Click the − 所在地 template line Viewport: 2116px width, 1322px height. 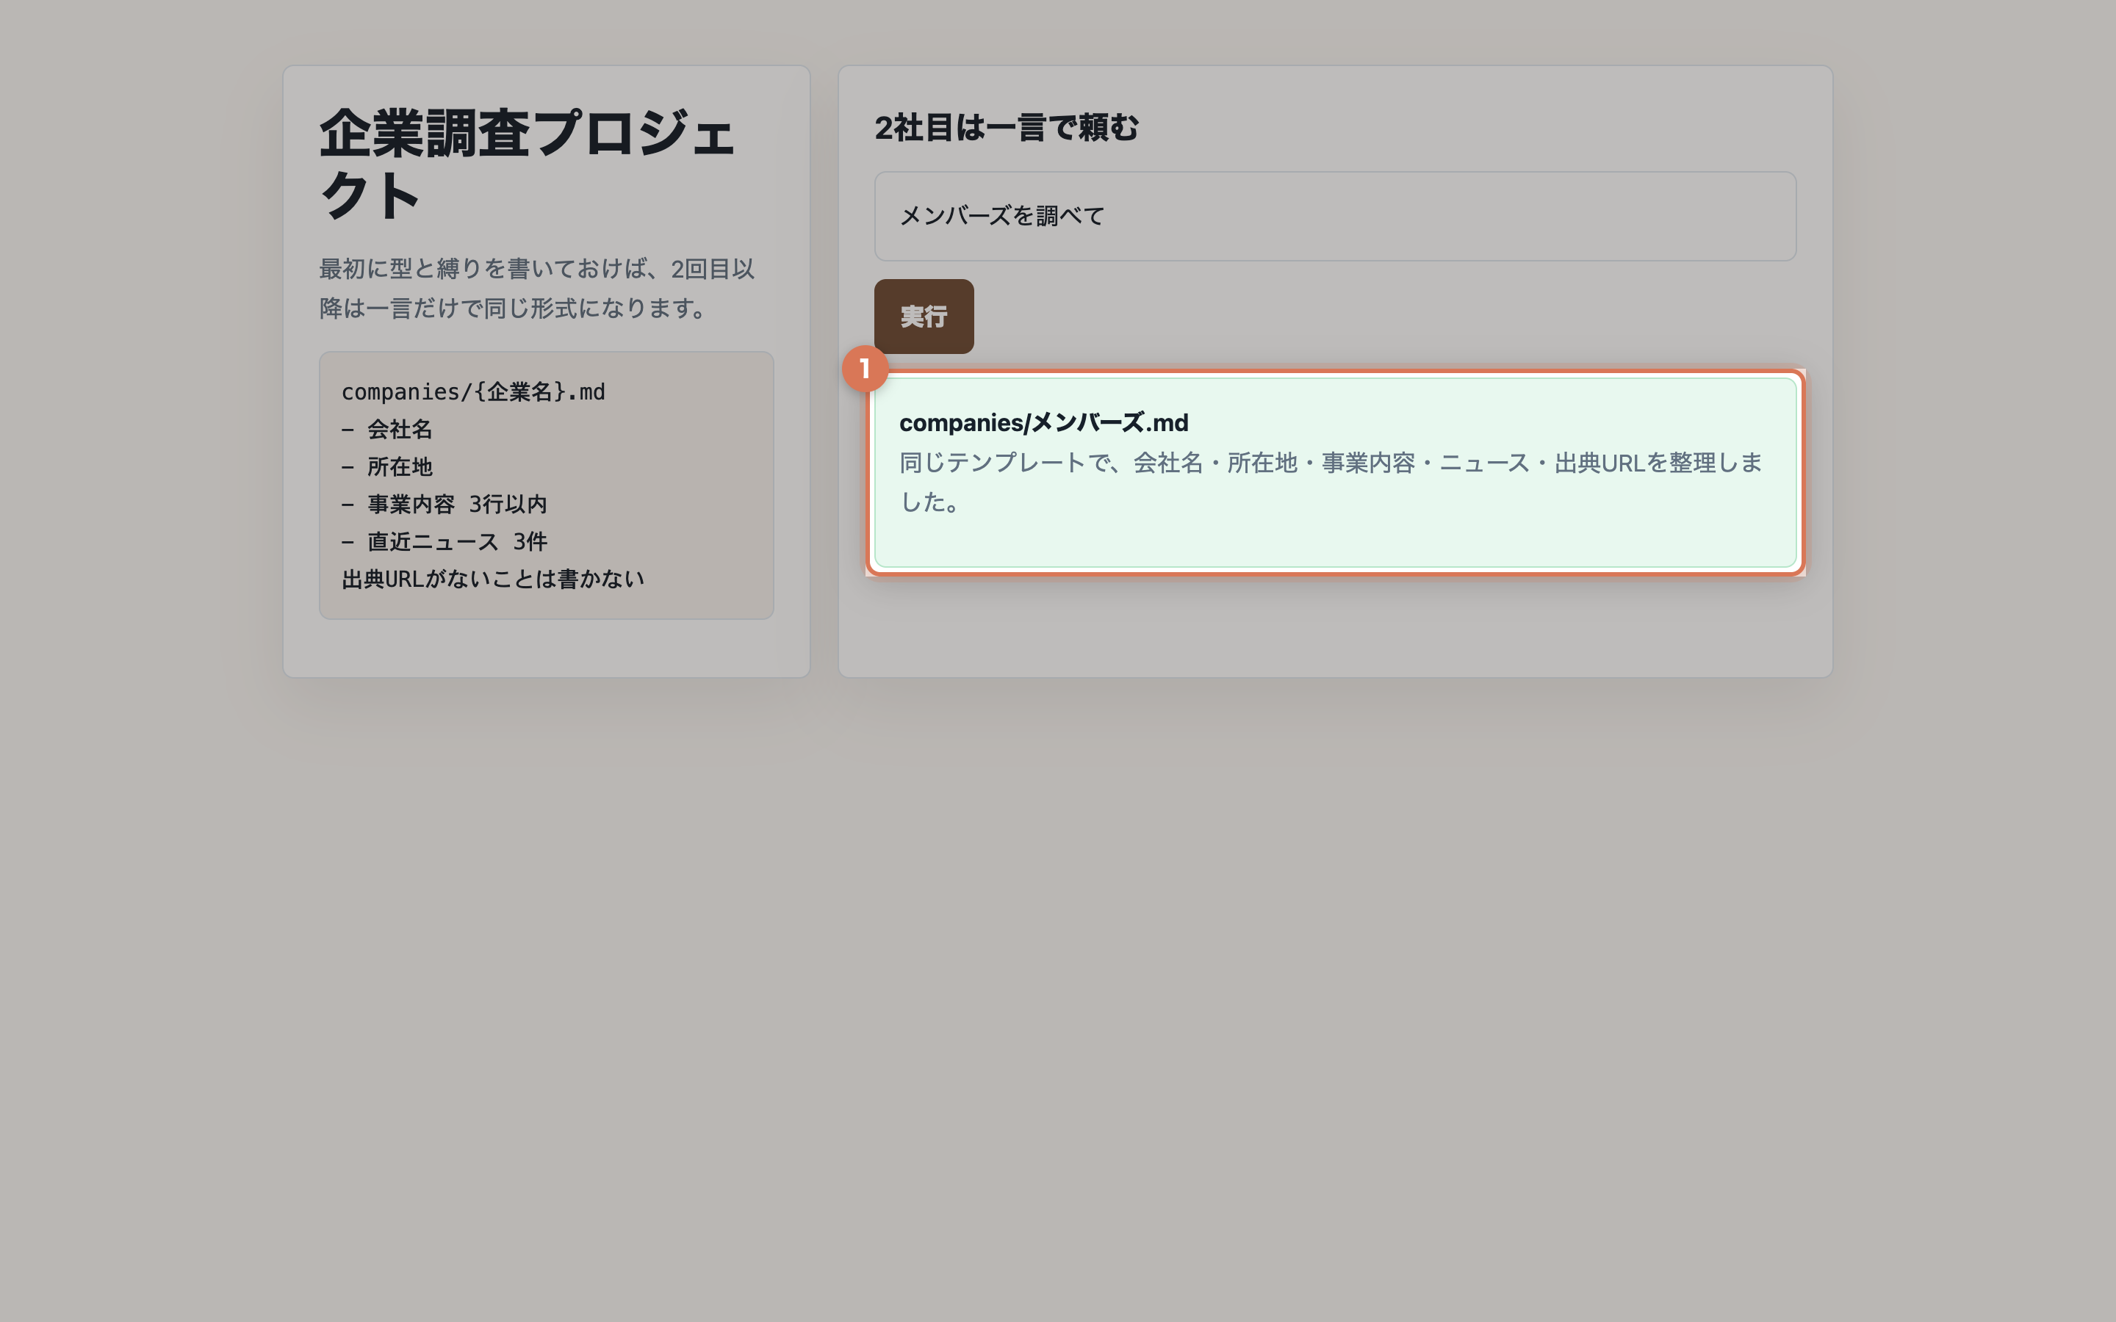pyautogui.click(x=386, y=467)
